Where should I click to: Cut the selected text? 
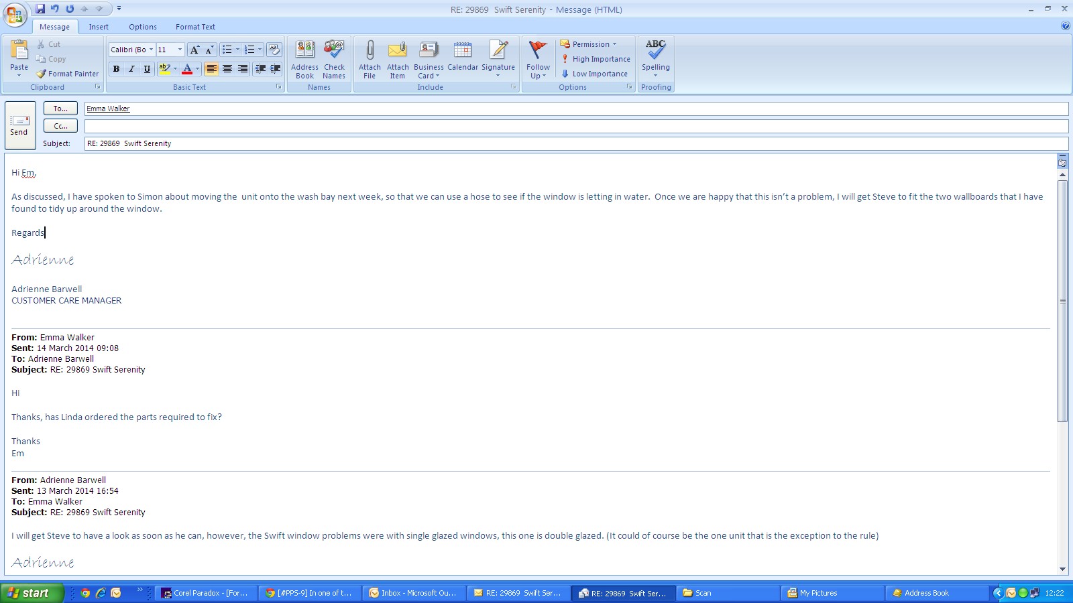click(x=48, y=44)
